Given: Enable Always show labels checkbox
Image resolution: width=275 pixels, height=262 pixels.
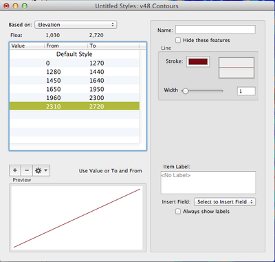Looking at the screenshot, I should [x=178, y=212].
